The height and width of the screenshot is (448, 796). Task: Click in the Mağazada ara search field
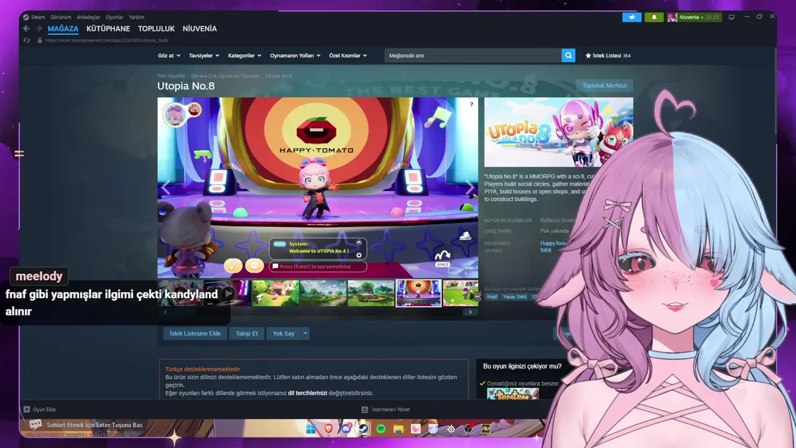473,55
